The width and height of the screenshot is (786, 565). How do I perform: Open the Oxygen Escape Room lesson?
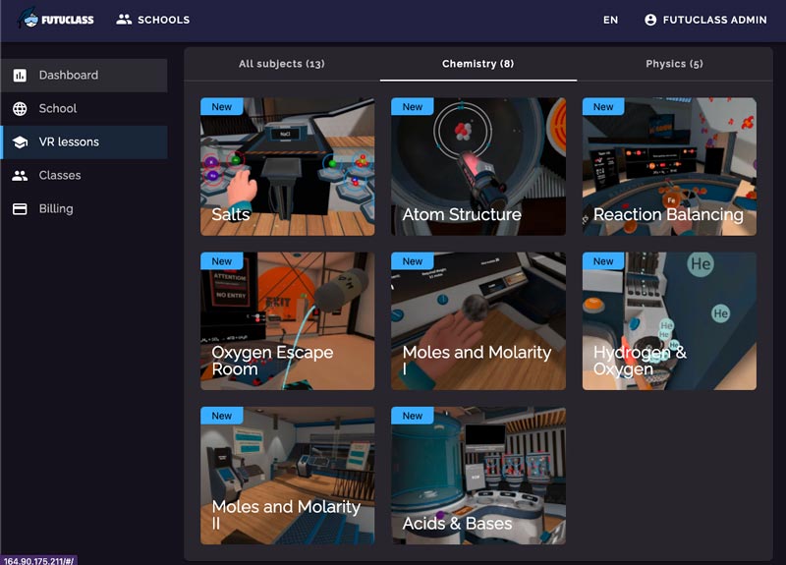click(x=287, y=320)
